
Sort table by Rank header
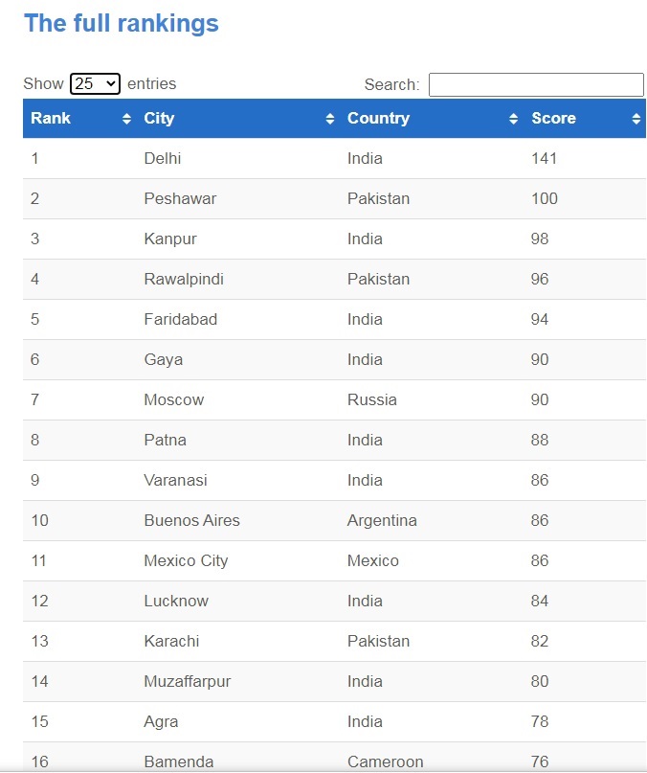(51, 119)
